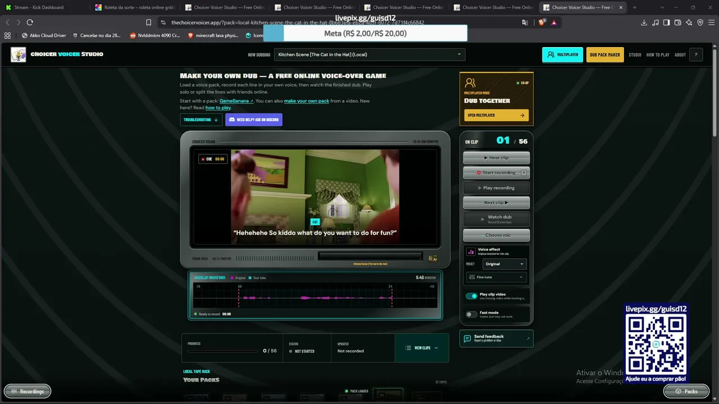Expand the Troubleshooting section
This screenshot has width=719, height=404.
(x=201, y=120)
